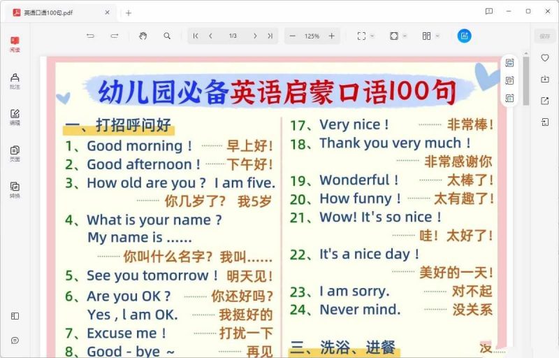Viewport: 559px width, 358px height.
Task: Open the Pages (页面) panel in sidebar
Action: coord(15,154)
